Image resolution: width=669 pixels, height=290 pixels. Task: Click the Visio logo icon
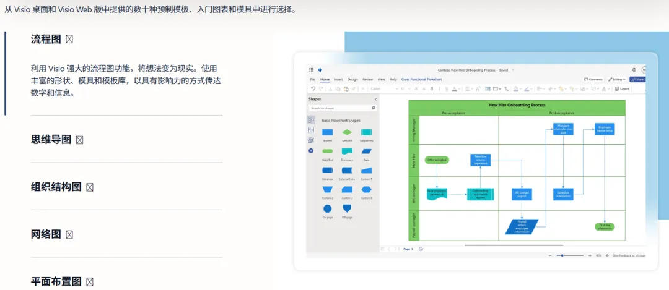[x=320, y=70]
